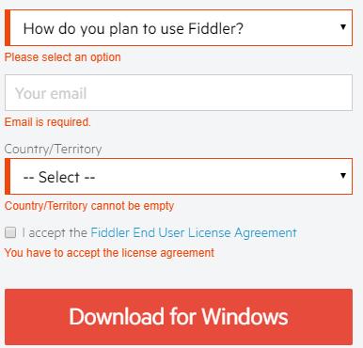Image resolution: width=363 pixels, height=348 pixels.
Task: Click the 'How do you plan to use Fiddler?' text
Action: coord(134,28)
